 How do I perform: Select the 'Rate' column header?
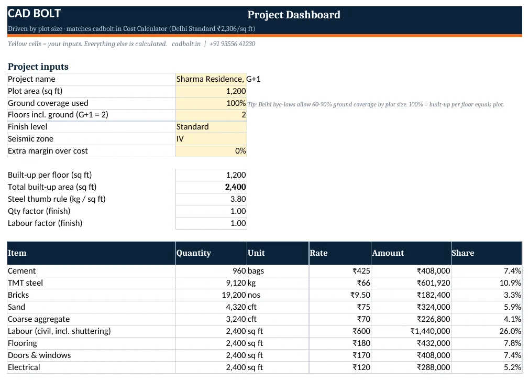coord(340,253)
